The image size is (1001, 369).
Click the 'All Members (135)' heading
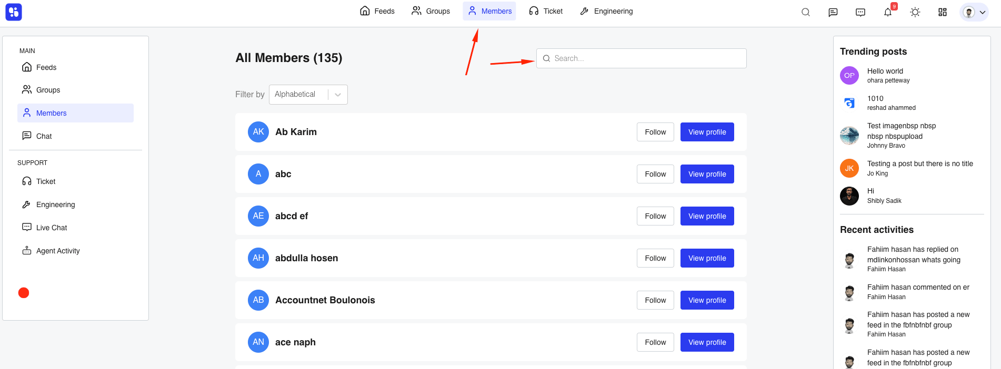[x=289, y=58]
